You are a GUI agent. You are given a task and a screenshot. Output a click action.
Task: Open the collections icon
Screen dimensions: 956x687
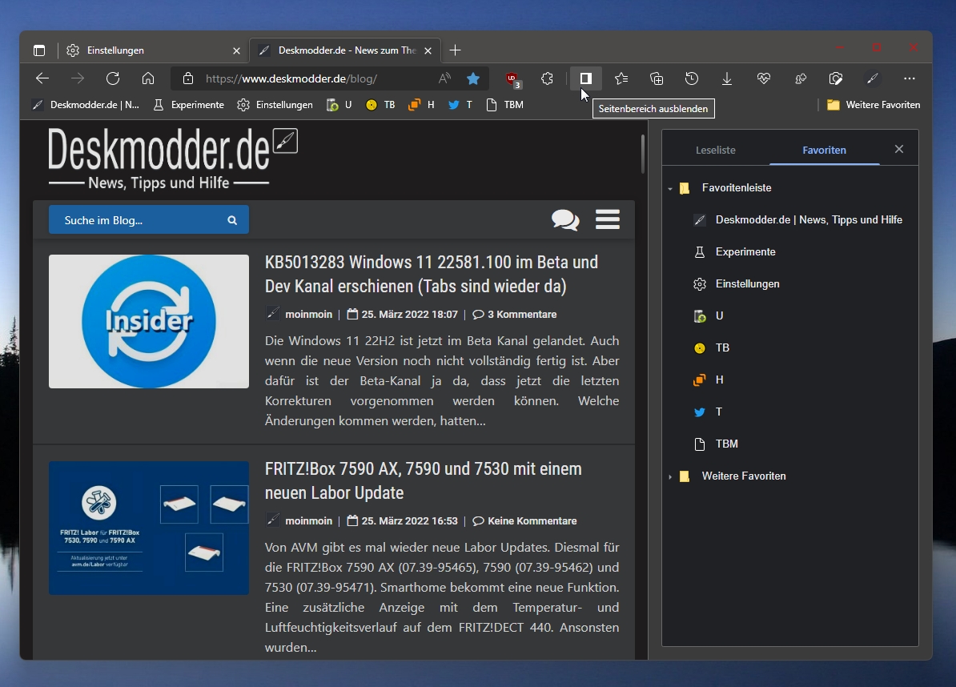coord(657,78)
